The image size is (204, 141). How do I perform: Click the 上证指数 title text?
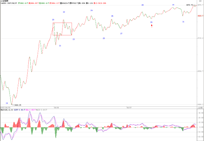(x=5, y=1)
